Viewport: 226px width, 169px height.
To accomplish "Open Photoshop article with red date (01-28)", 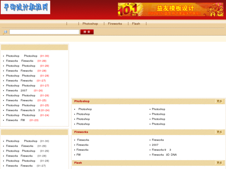I will pos(21,76).
